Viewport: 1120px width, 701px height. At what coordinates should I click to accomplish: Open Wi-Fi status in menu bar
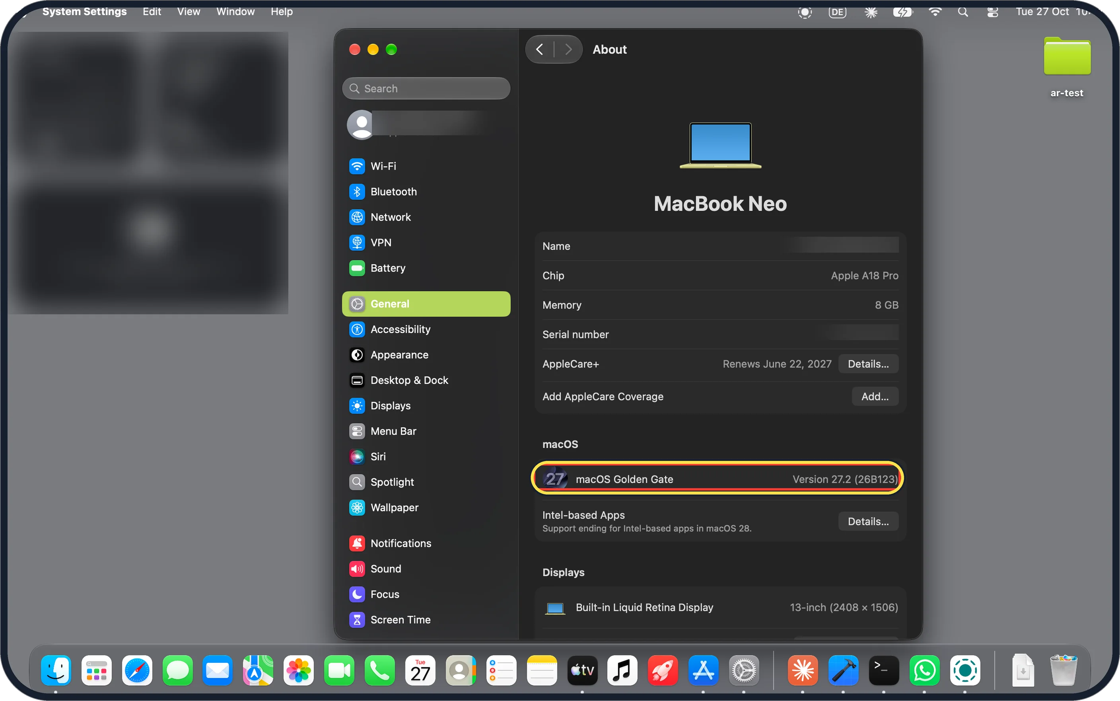pyautogui.click(x=935, y=12)
